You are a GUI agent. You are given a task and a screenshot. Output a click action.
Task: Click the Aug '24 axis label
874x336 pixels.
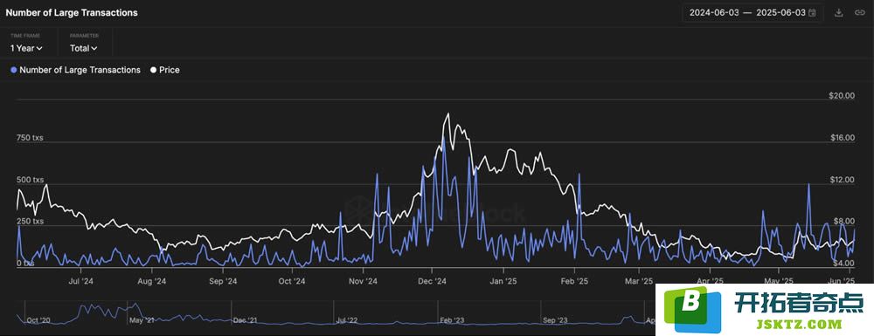pyautogui.click(x=151, y=282)
